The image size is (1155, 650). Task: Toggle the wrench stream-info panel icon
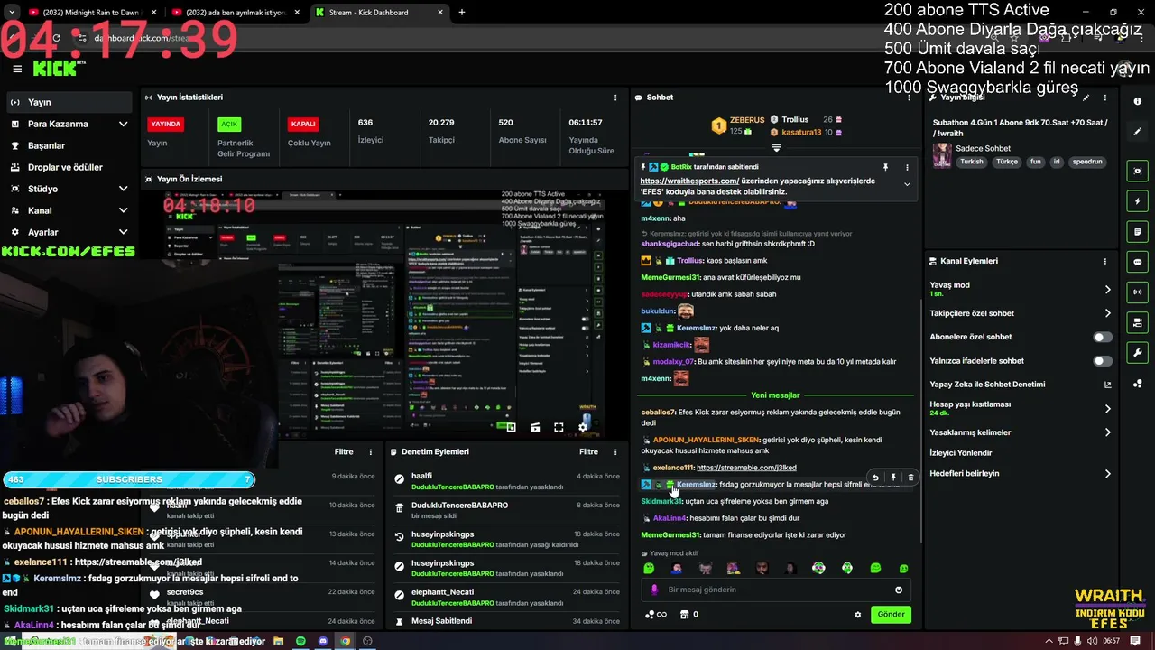[1138, 352]
